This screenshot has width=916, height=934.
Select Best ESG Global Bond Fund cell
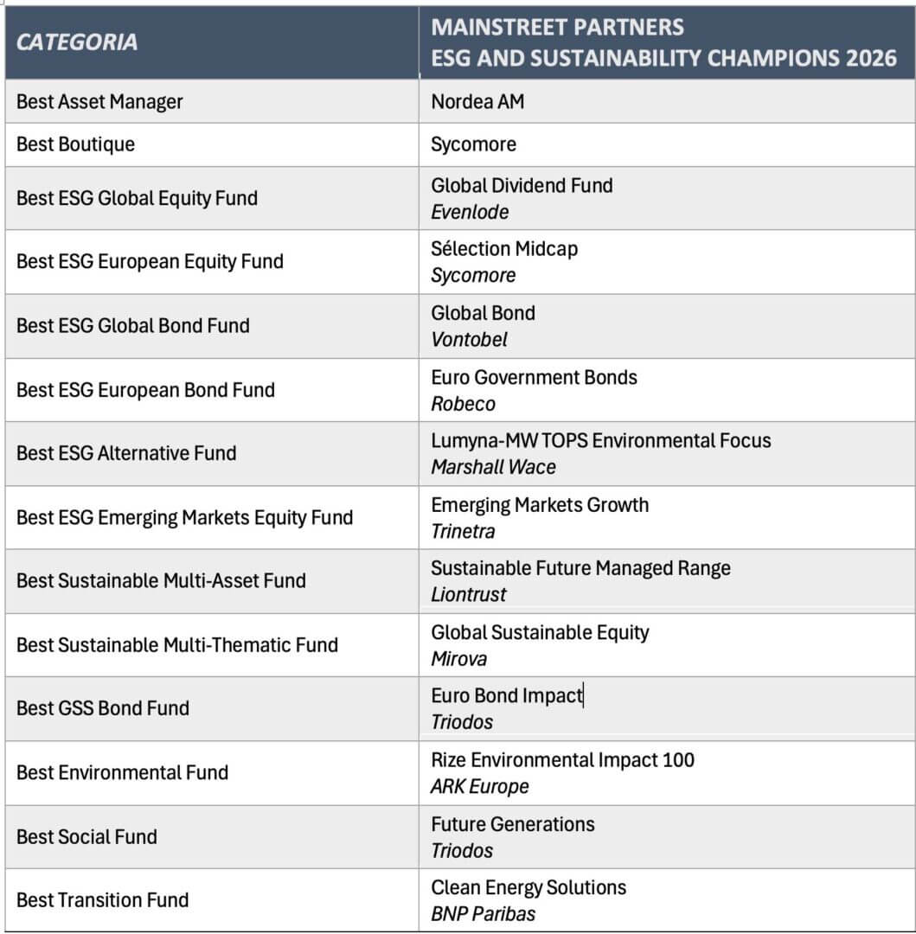pos(132,326)
